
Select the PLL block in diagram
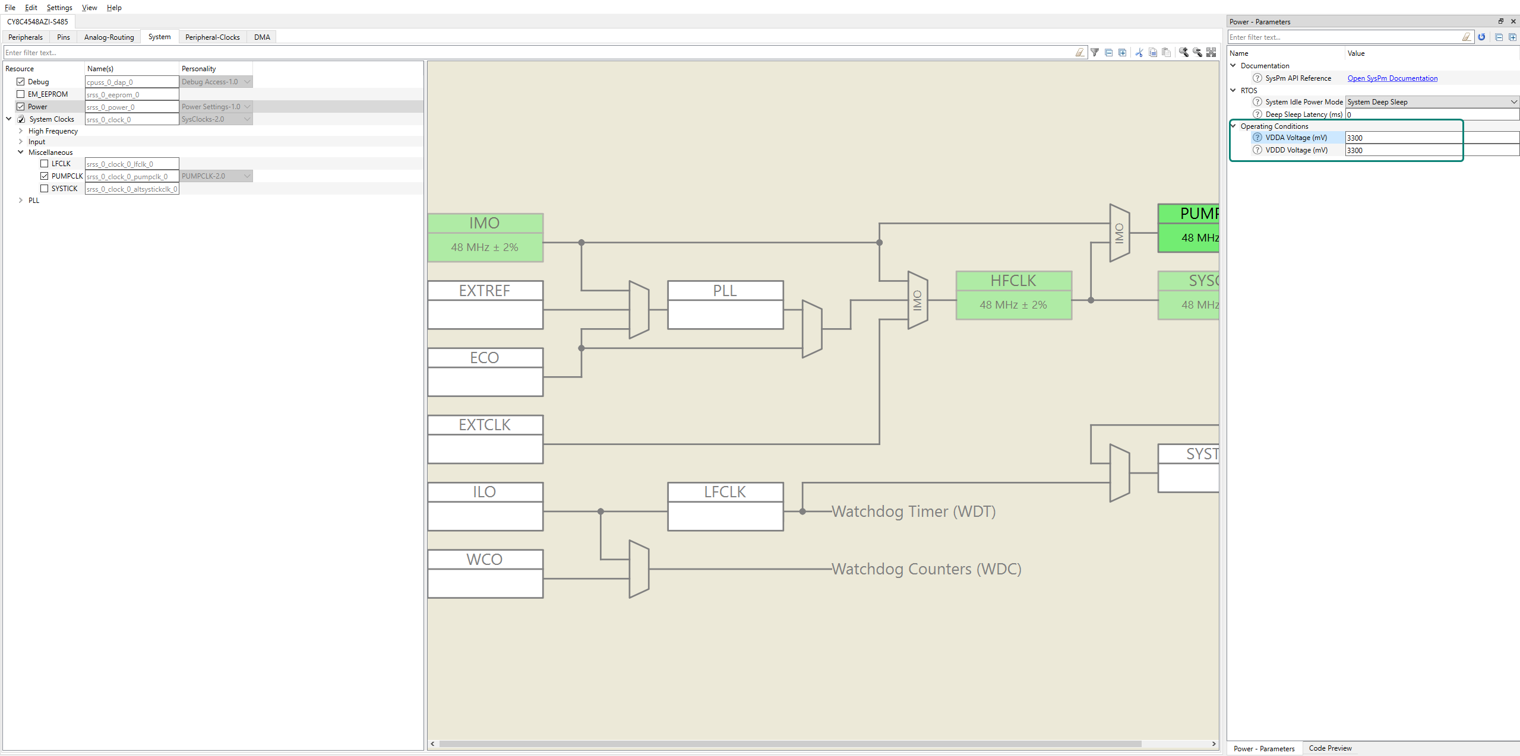pyautogui.click(x=725, y=305)
